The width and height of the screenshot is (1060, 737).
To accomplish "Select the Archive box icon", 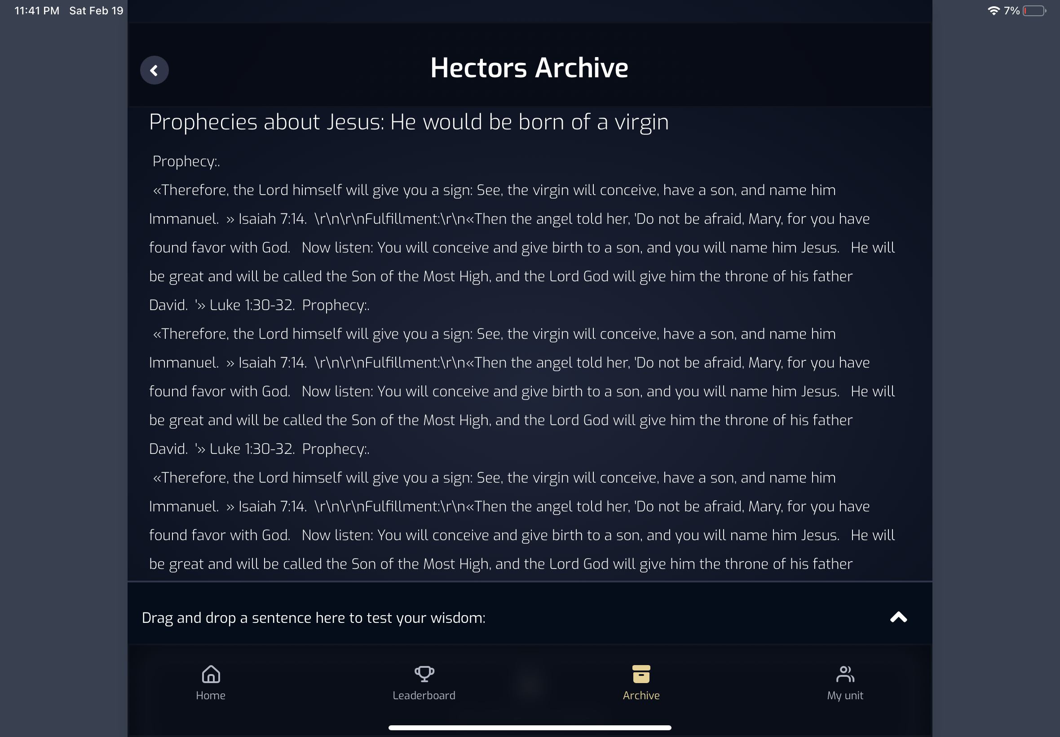I will point(641,674).
